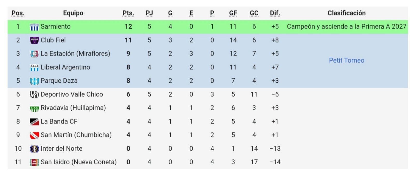The height and width of the screenshot is (173, 414).
Task: Click the GC column header
Action: tap(254, 13)
